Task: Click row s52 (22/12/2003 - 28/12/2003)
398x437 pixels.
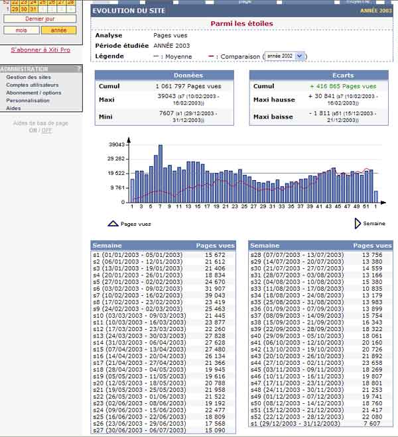Action: [x=320, y=416]
